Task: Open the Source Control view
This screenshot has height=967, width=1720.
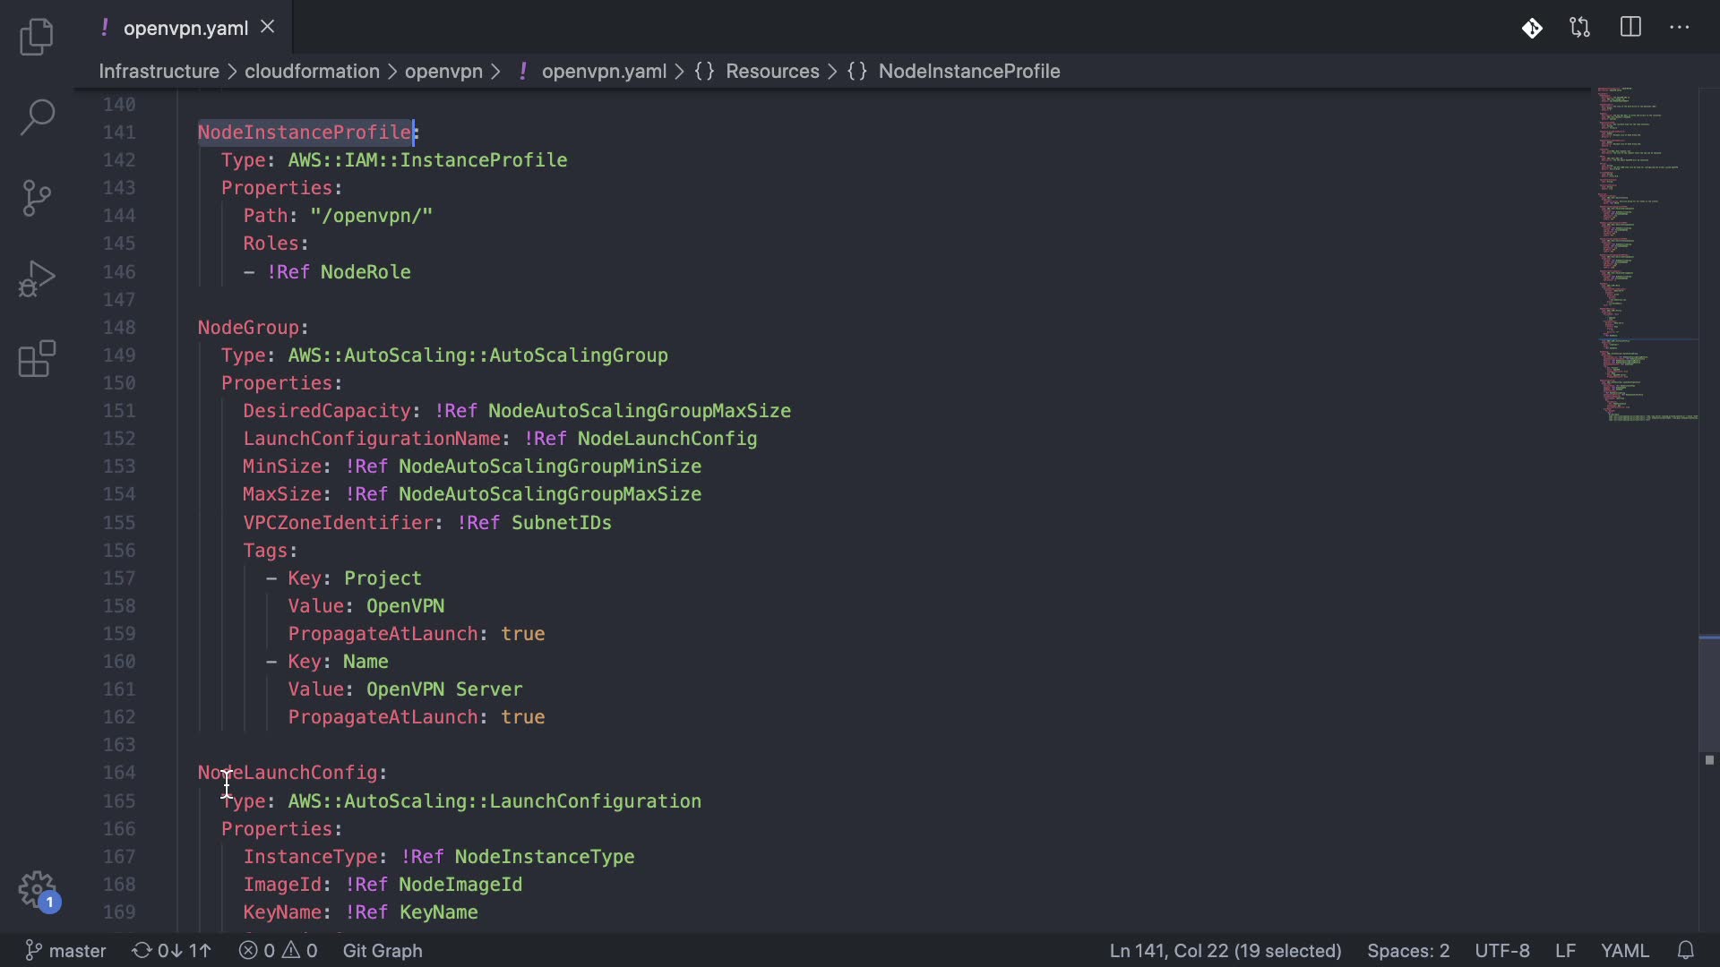Action: click(37, 198)
